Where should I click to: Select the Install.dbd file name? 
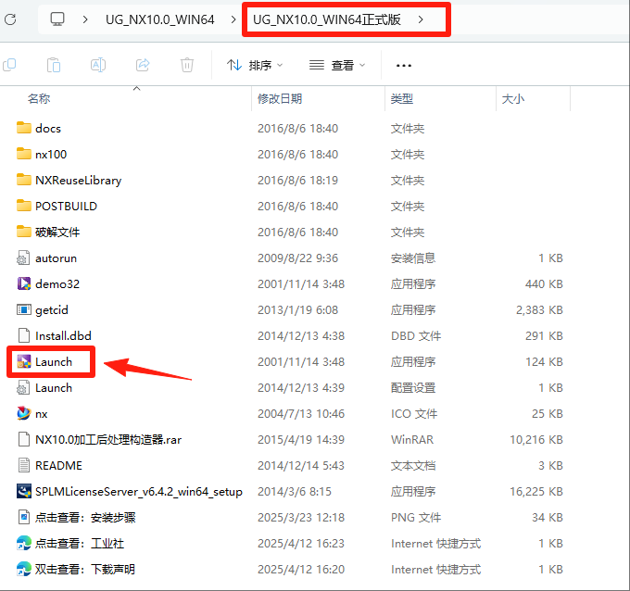64,336
